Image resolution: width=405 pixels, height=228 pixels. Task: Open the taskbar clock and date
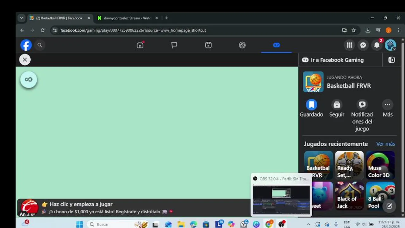tap(389, 224)
